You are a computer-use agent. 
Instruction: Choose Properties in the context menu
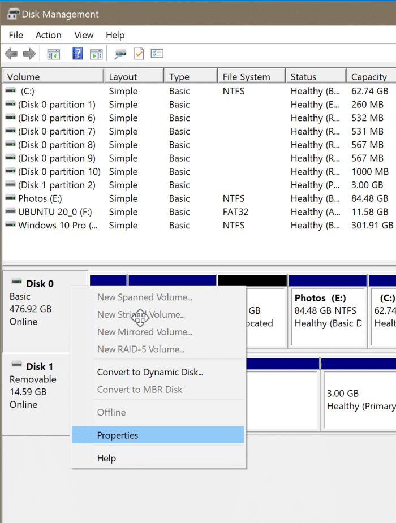pos(158,435)
